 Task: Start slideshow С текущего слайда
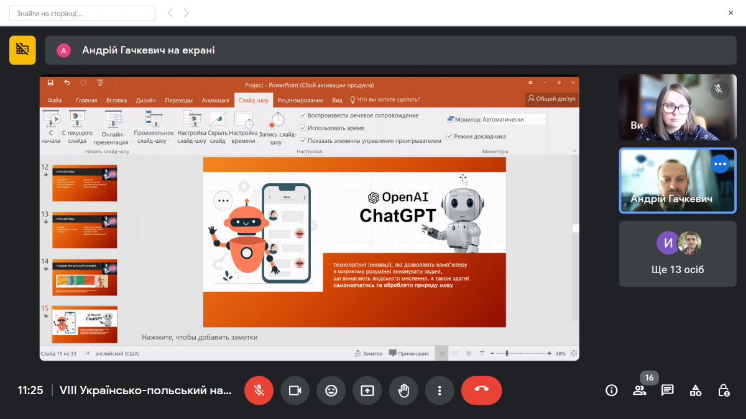click(x=77, y=127)
